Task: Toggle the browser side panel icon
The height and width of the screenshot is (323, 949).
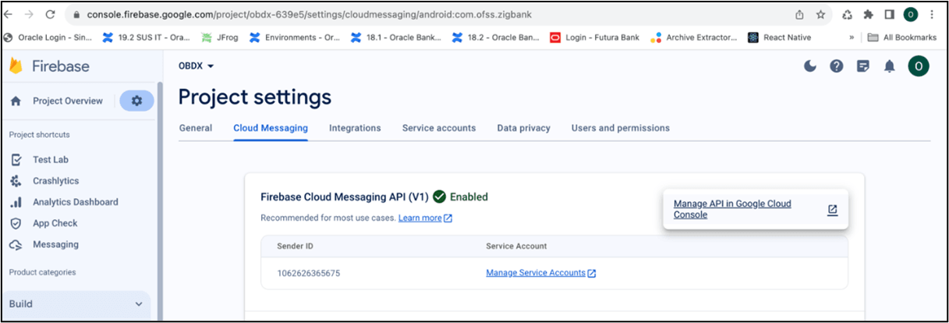Action: (889, 14)
